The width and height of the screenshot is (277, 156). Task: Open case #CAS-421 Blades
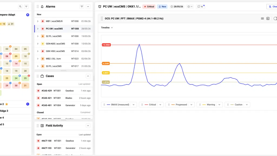(x=64, y=98)
